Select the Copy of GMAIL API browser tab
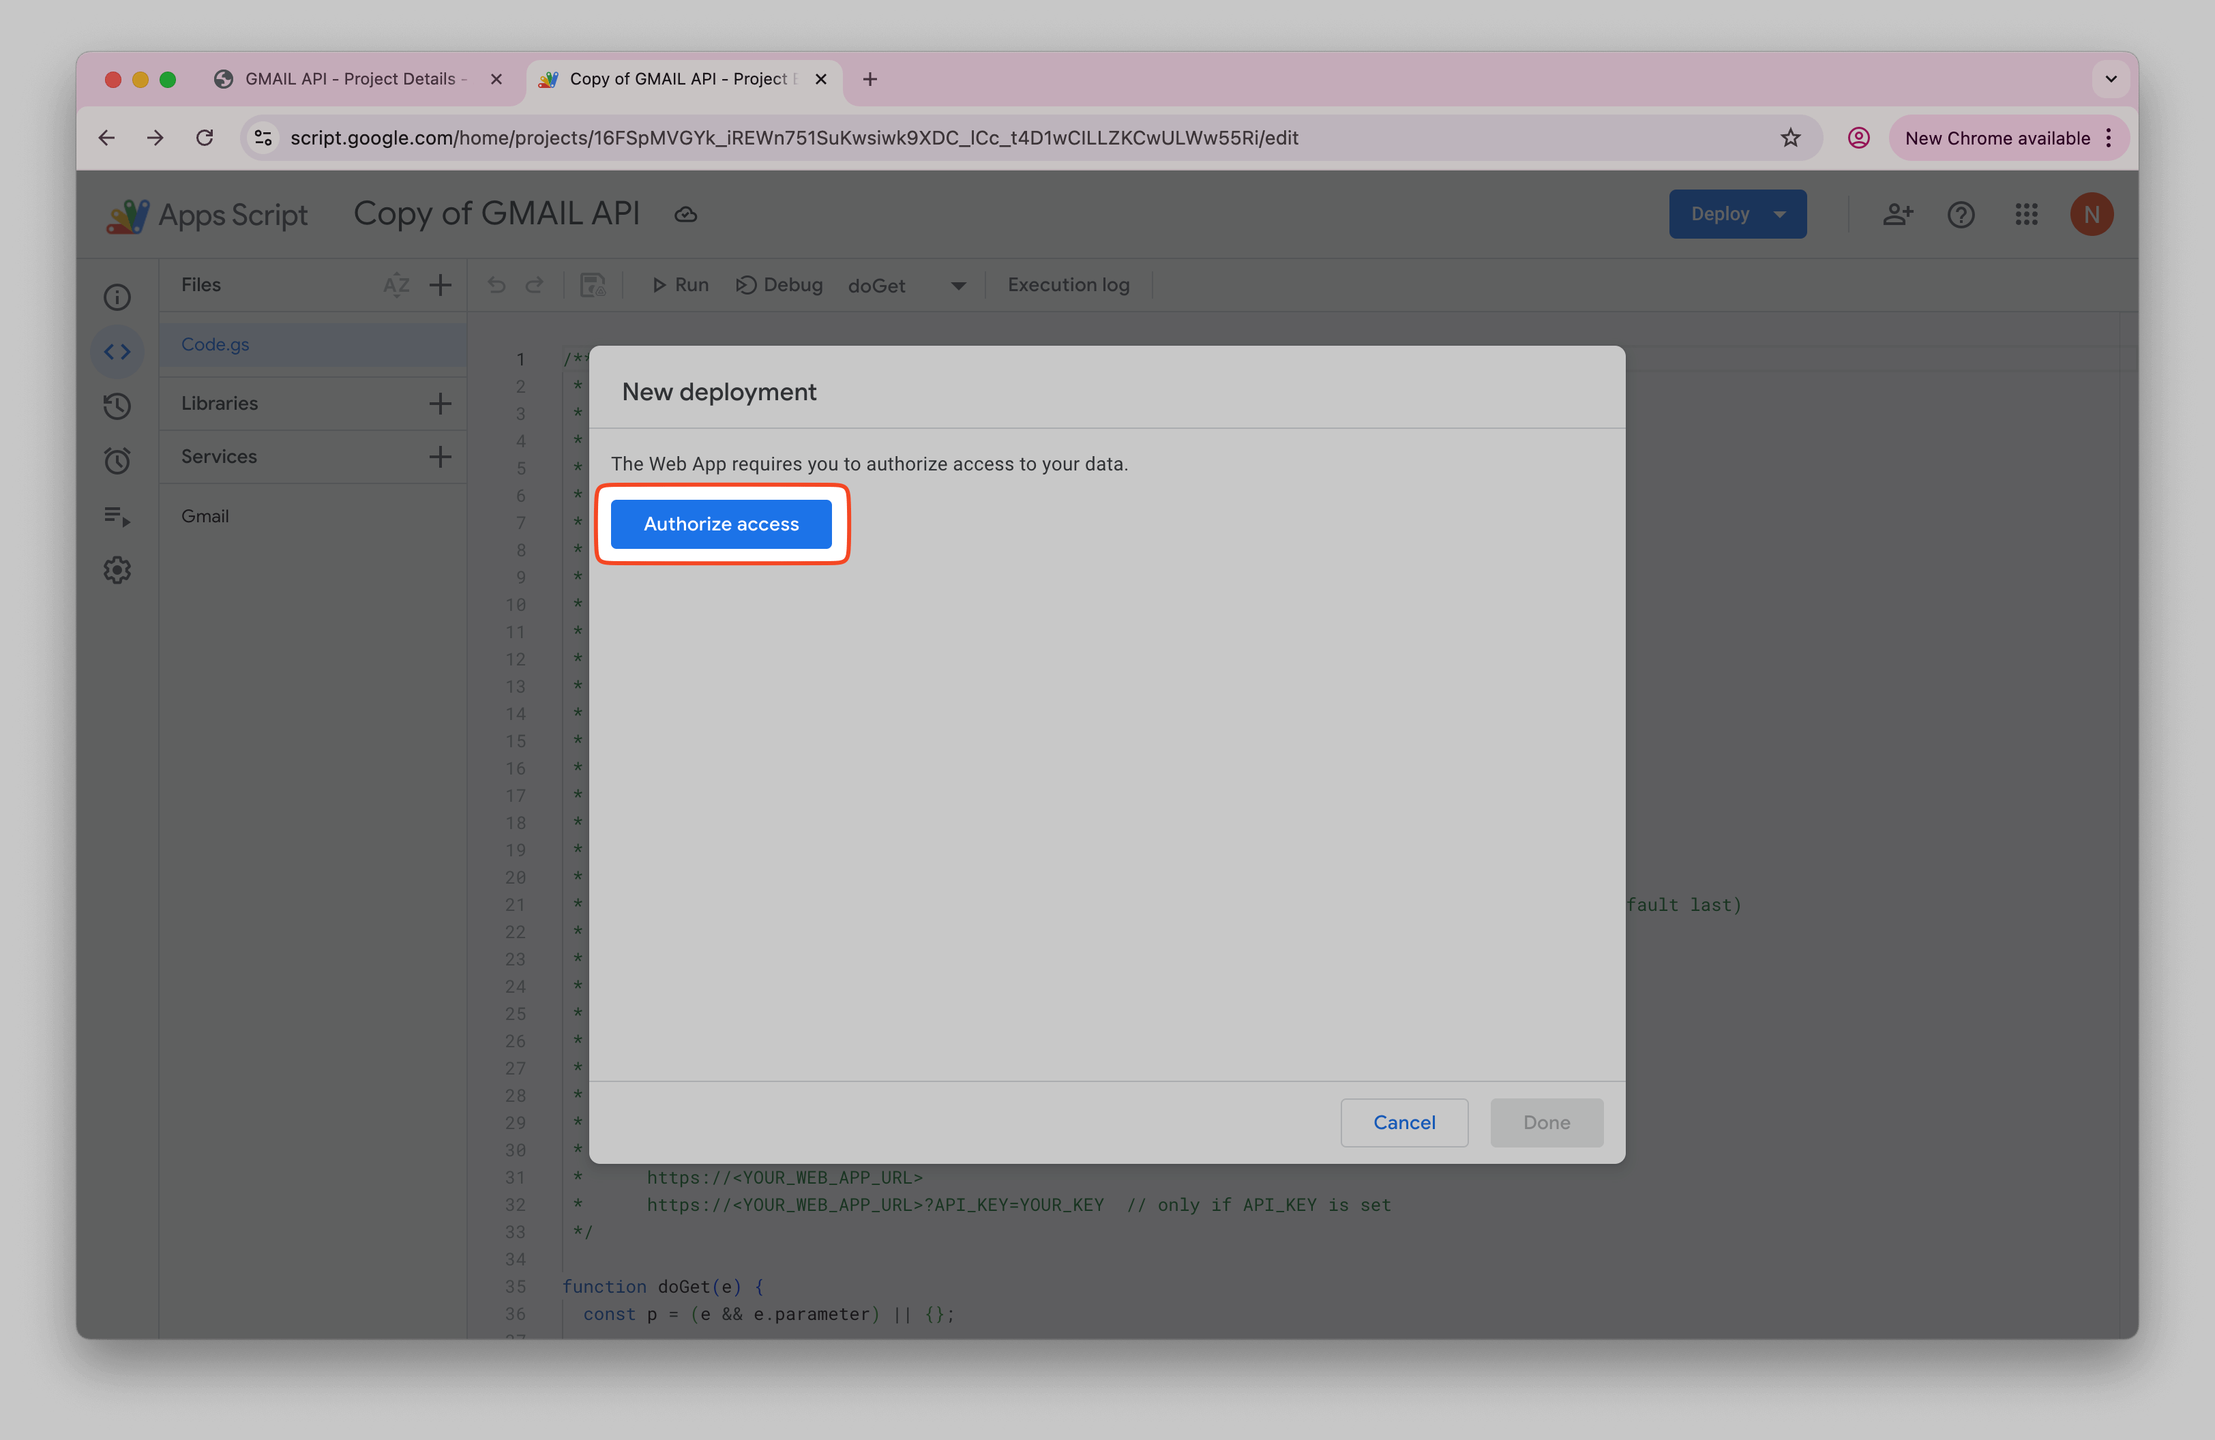The height and width of the screenshot is (1440, 2215). (683, 79)
